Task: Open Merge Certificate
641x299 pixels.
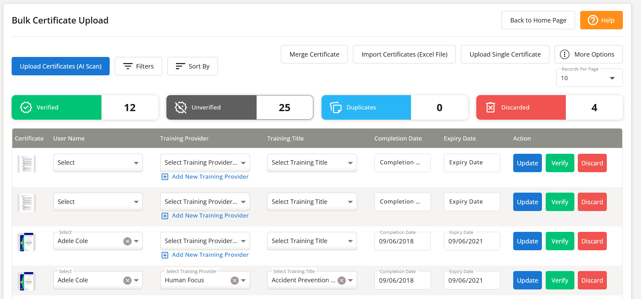Action: click(x=314, y=54)
